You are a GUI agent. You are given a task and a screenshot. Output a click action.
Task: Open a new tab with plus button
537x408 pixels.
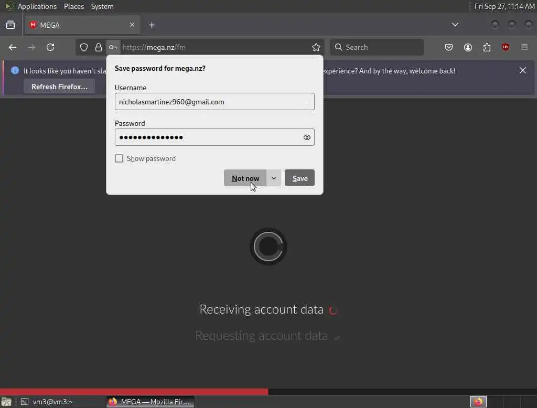(x=152, y=25)
